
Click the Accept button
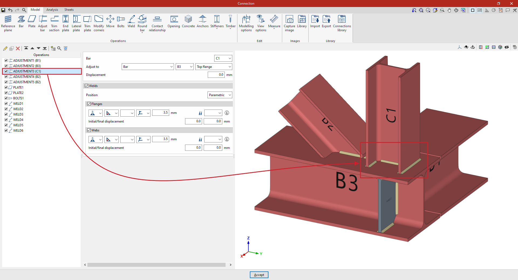pyautogui.click(x=259, y=275)
